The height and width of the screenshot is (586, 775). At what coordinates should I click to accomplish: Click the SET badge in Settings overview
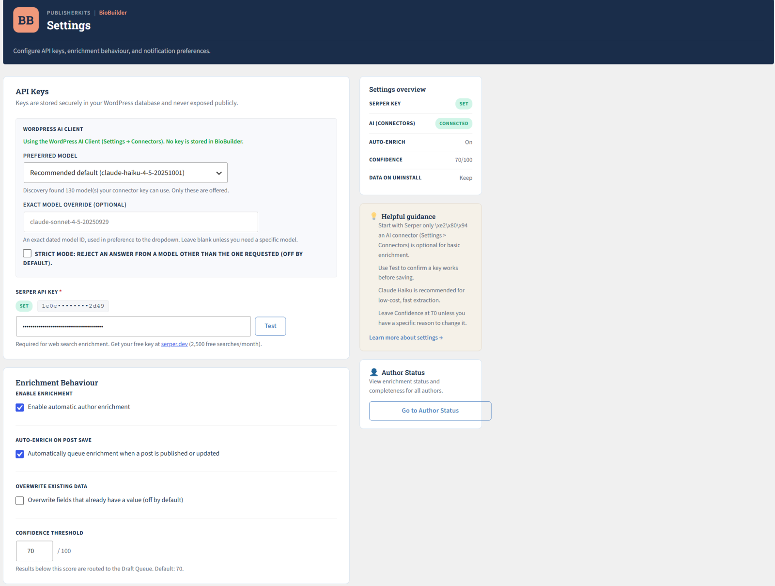[x=464, y=104]
